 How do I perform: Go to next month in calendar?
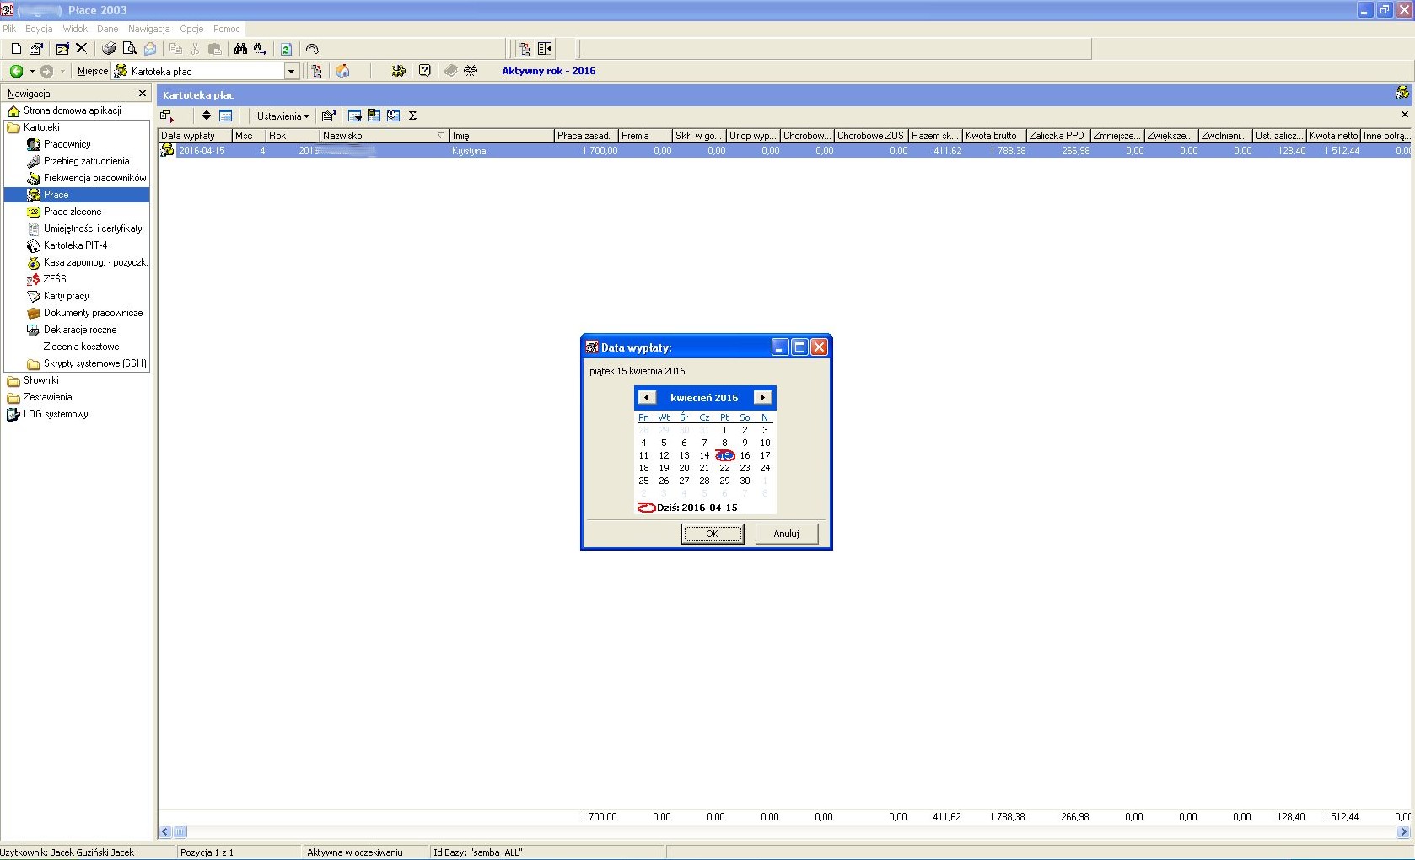point(762,397)
